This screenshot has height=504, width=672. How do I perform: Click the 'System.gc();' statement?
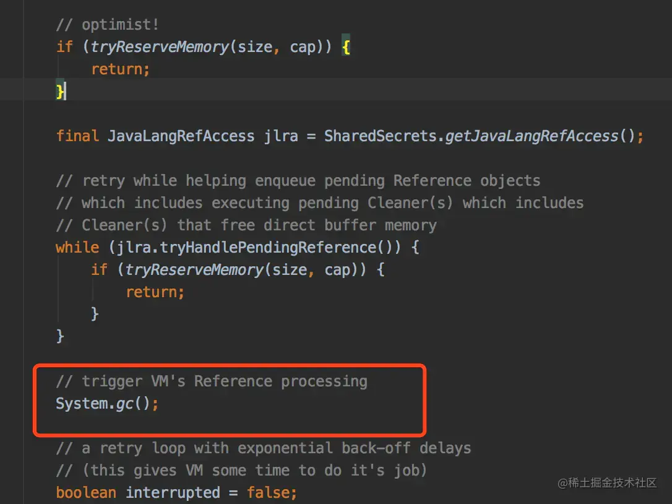coord(107,404)
